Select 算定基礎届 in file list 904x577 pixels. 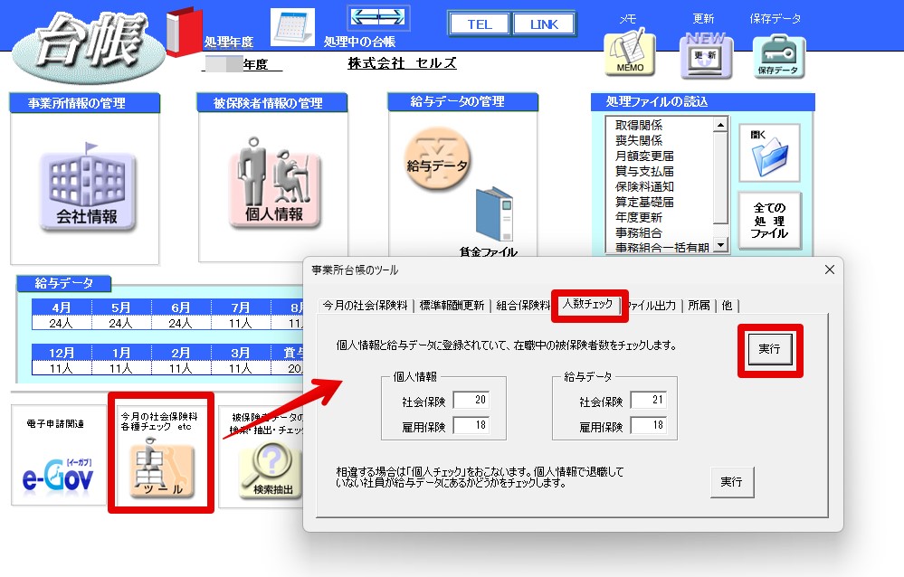(x=644, y=203)
